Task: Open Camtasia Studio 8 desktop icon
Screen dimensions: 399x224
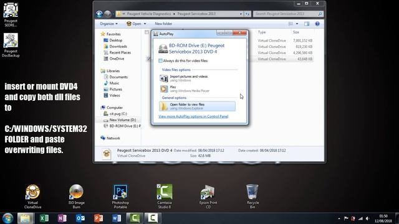Action: point(165,196)
